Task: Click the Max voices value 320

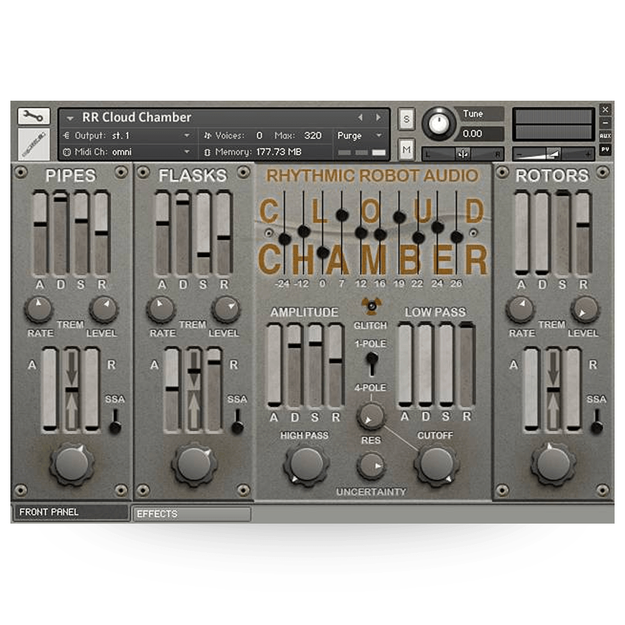Action: pos(313,135)
